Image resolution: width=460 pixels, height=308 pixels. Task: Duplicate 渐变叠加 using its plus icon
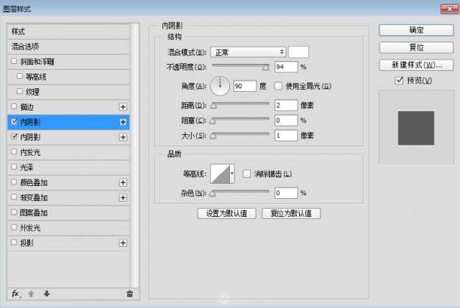click(123, 197)
